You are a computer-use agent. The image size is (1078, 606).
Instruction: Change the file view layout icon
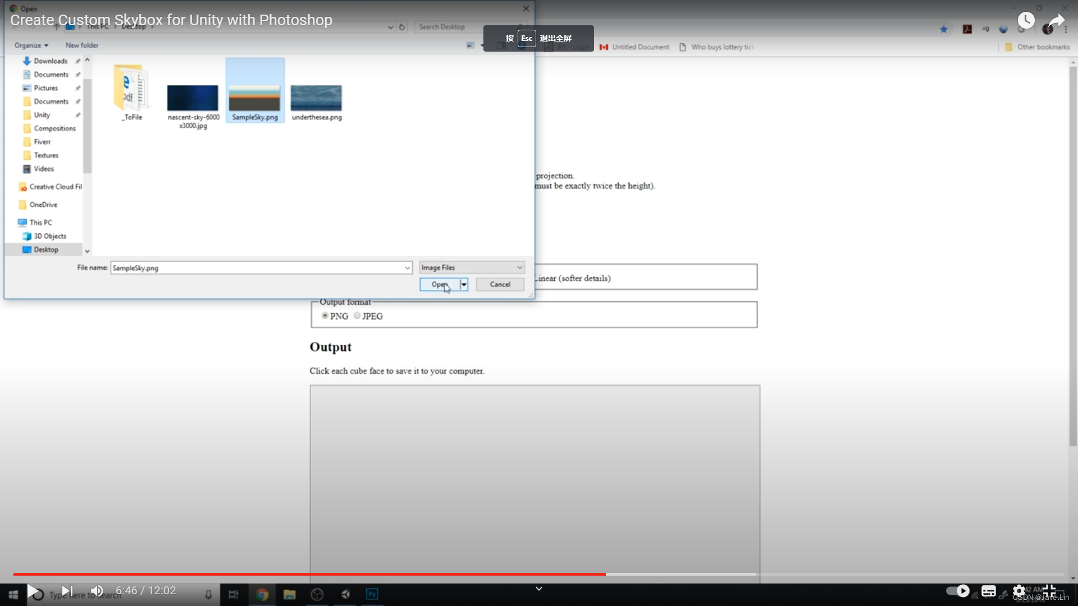click(471, 45)
